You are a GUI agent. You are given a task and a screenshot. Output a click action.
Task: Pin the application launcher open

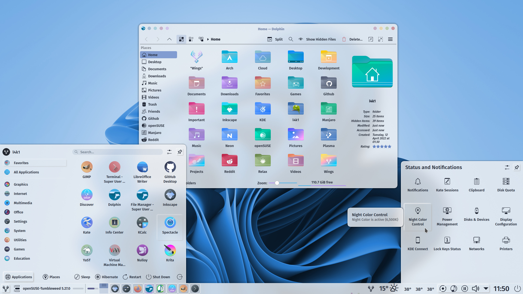(180, 152)
